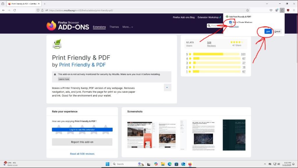Click the Print Friendly printer icon on the add-on page
Viewport: 298px width, 168px height.
57,44
